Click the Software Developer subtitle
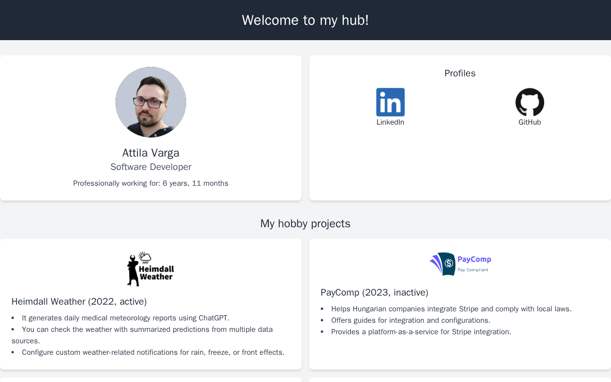This screenshot has height=382, width=611. pyautogui.click(x=151, y=167)
